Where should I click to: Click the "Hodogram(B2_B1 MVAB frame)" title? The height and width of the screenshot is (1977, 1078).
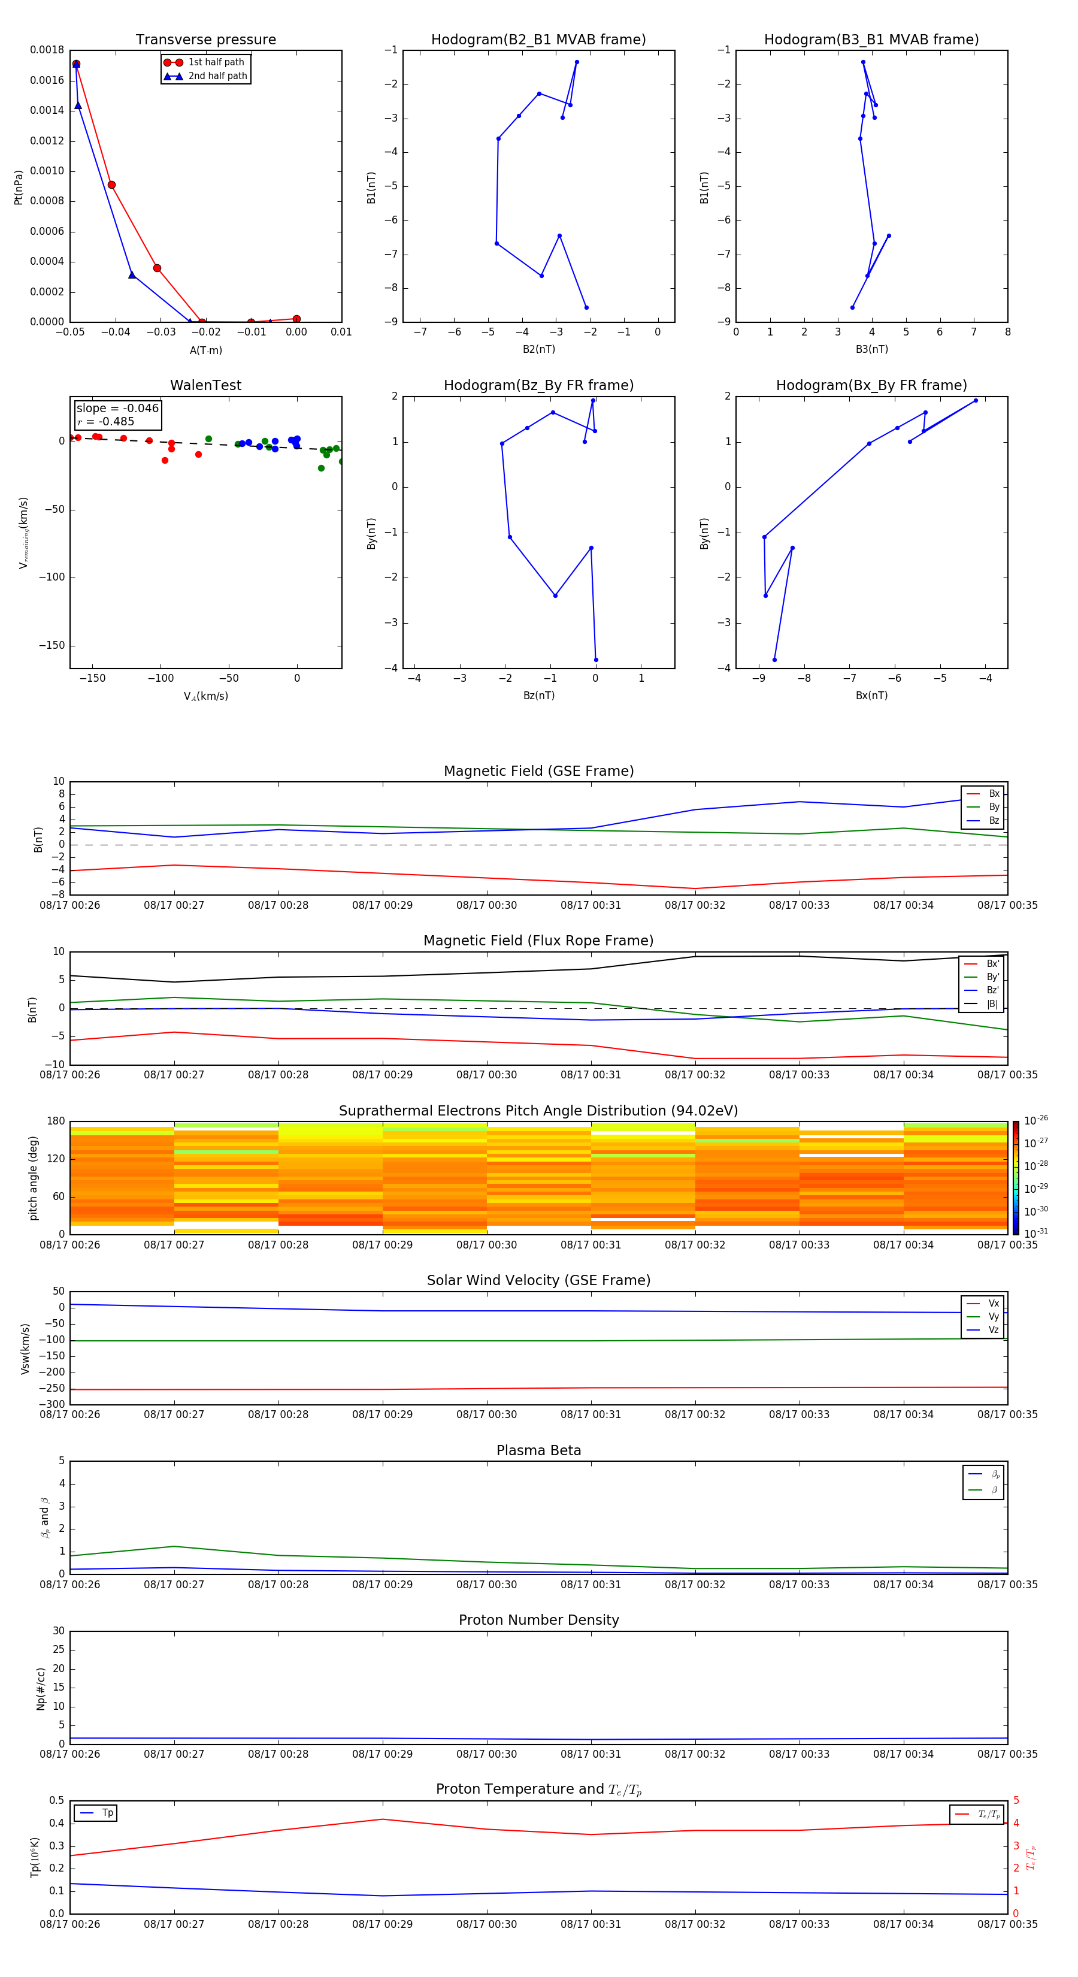tap(538, 40)
